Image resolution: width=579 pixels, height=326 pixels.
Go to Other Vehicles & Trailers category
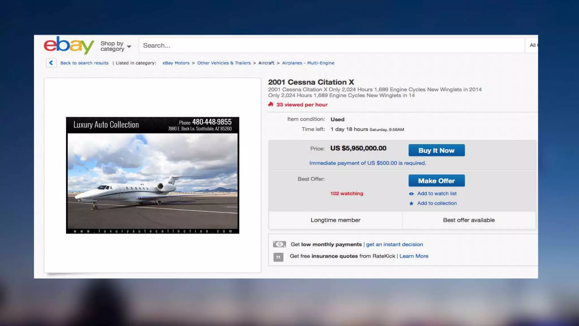pyautogui.click(x=224, y=63)
